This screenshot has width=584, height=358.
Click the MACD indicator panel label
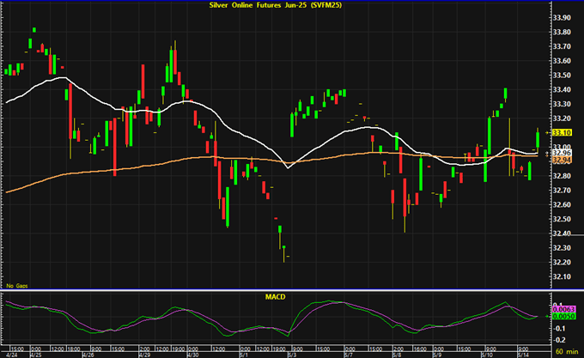coord(274,297)
